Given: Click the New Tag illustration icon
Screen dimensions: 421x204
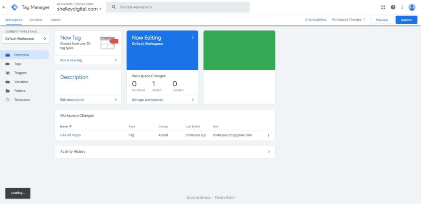Looking at the screenshot, I should (109, 43).
